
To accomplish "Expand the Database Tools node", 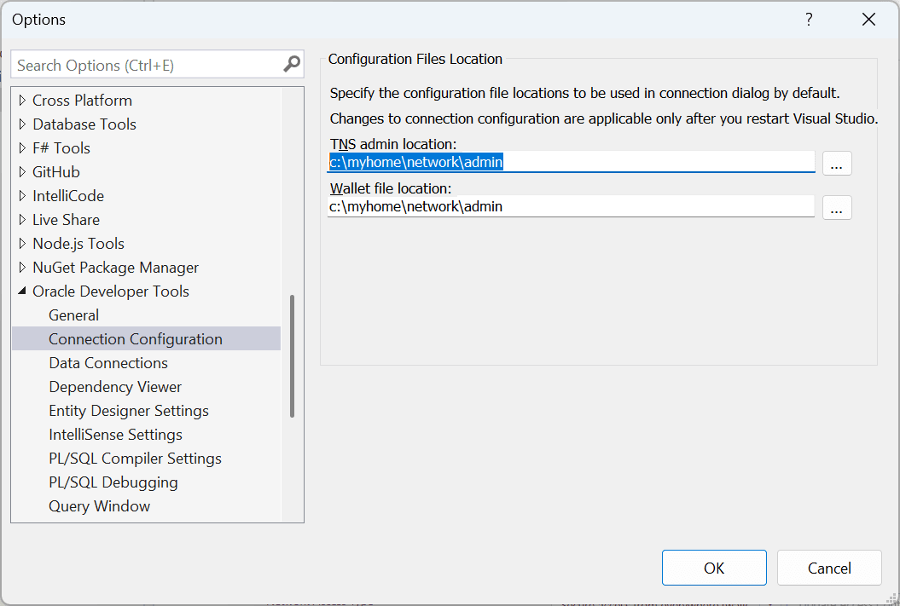I will point(20,124).
